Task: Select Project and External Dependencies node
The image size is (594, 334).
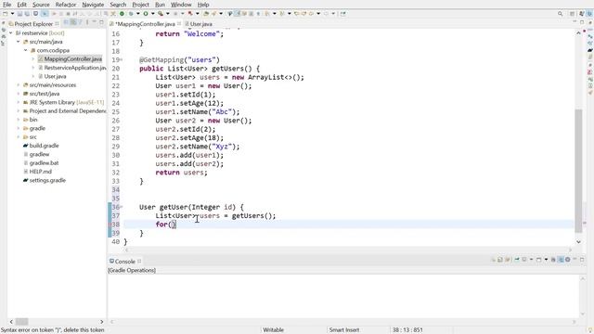Action: click(x=64, y=111)
